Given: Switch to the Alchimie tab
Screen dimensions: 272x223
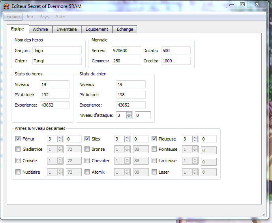Looking at the screenshot, I should coord(41,29).
